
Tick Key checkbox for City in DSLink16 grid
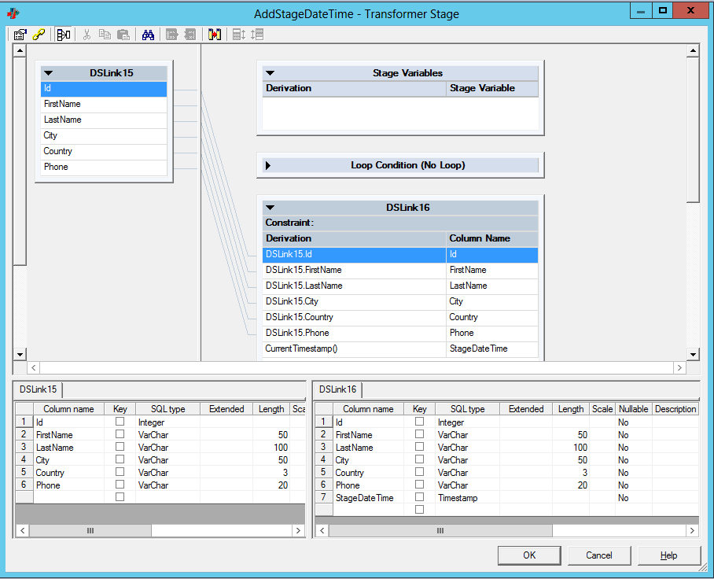tap(419, 459)
